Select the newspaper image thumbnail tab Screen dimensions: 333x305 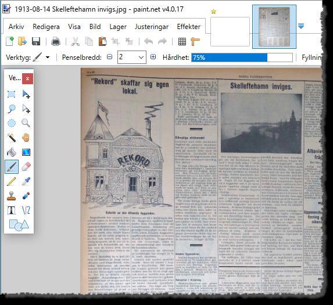[x=274, y=27]
